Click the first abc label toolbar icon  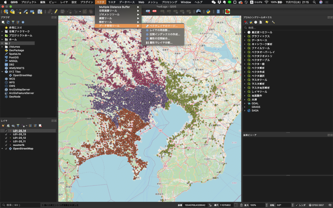tap(148, 11)
